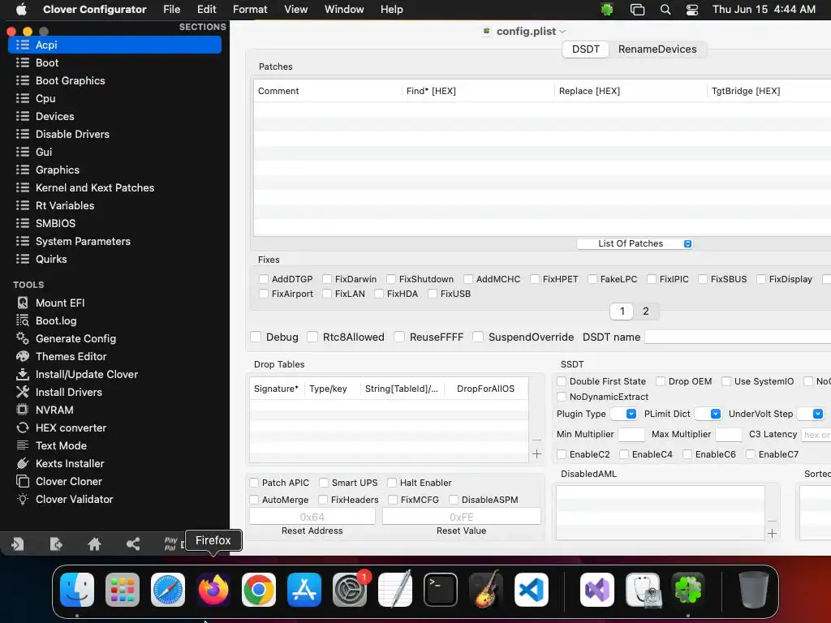
Task: Open the Plugin Type dropdown
Action: 624,414
